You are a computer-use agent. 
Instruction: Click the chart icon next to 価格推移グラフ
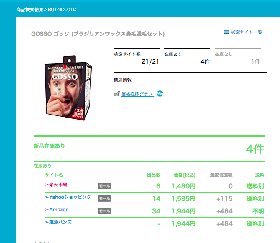pyautogui.click(x=117, y=94)
